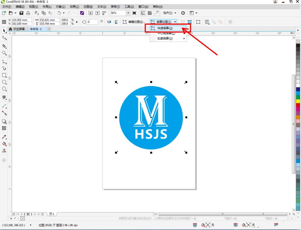Select the Drop Shadow tool
This screenshot has width=301, height=230.
(x=4, y=121)
